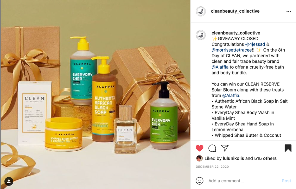Open lulunikolis username in likes line

[x=233, y=158]
